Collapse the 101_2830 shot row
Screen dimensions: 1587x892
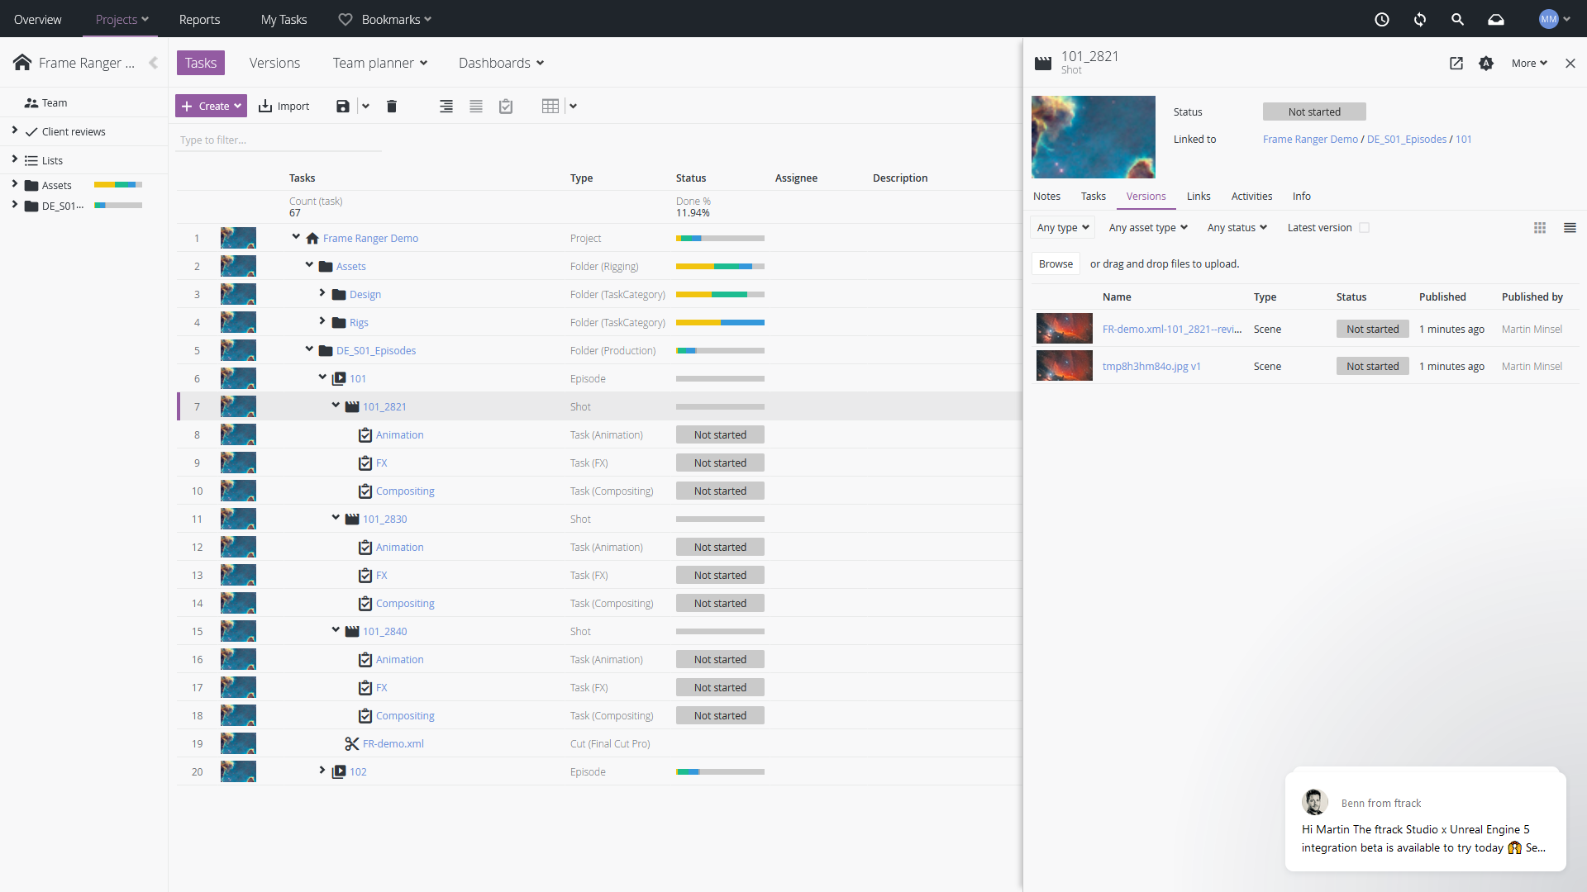[336, 518]
